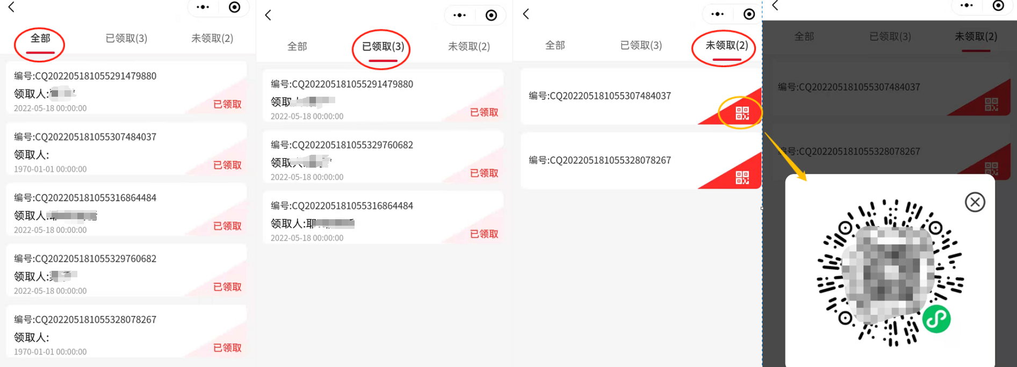Open first-screen record CQ20220518105529147​9880
The width and height of the screenshot is (1017, 367).
tap(127, 88)
